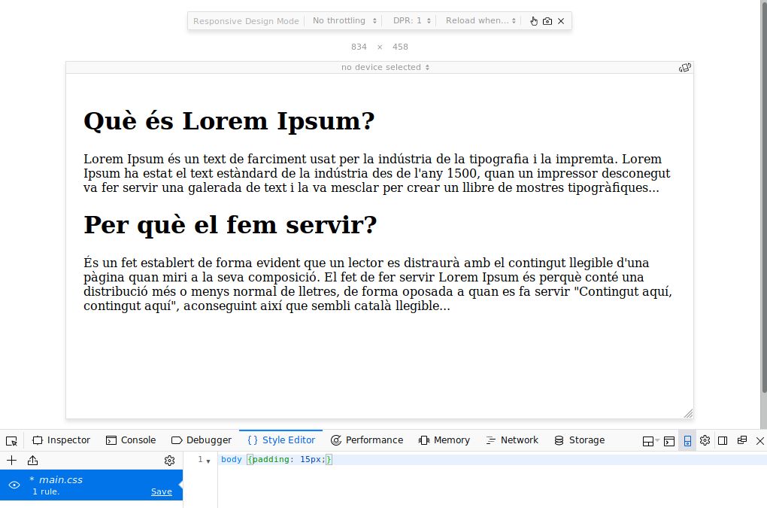
Task: Open the No throttling dropdown
Action: 344,21
